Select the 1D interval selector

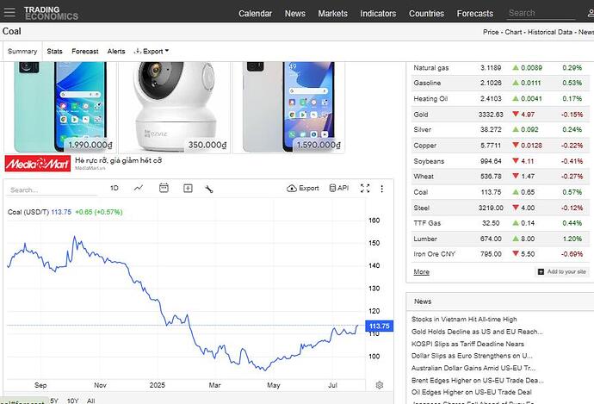(x=114, y=188)
